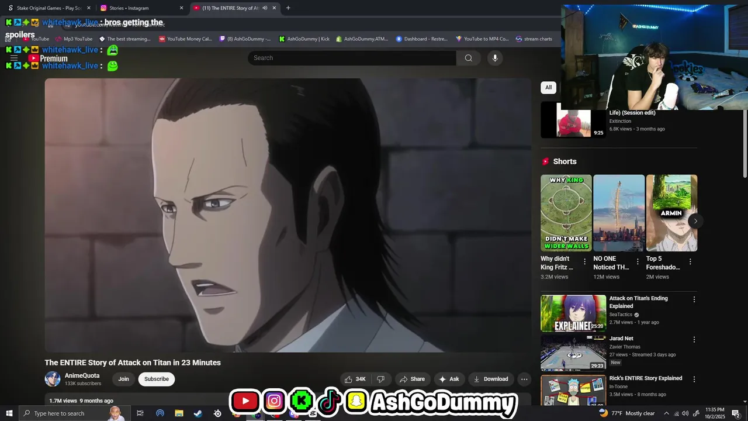Open stream charts bookmark
The width and height of the screenshot is (748, 421).
[534, 39]
